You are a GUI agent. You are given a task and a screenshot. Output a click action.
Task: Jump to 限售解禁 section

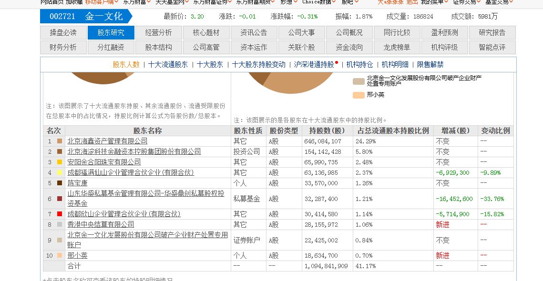(430, 64)
